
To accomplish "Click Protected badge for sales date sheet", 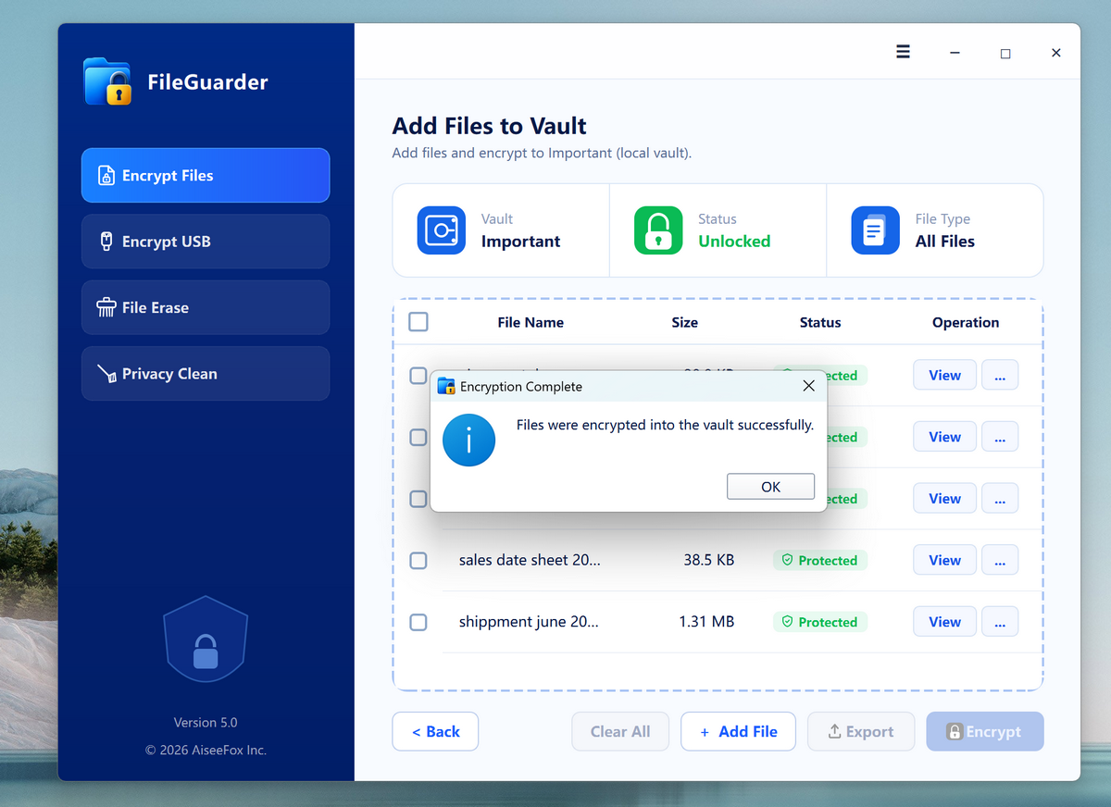I will (820, 560).
